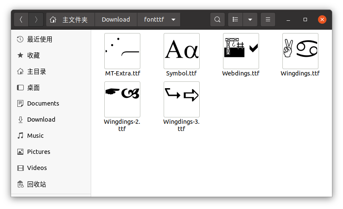Click the desktop icon in sidebar
Viewport: 343px width, 209px height.
(20, 88)
